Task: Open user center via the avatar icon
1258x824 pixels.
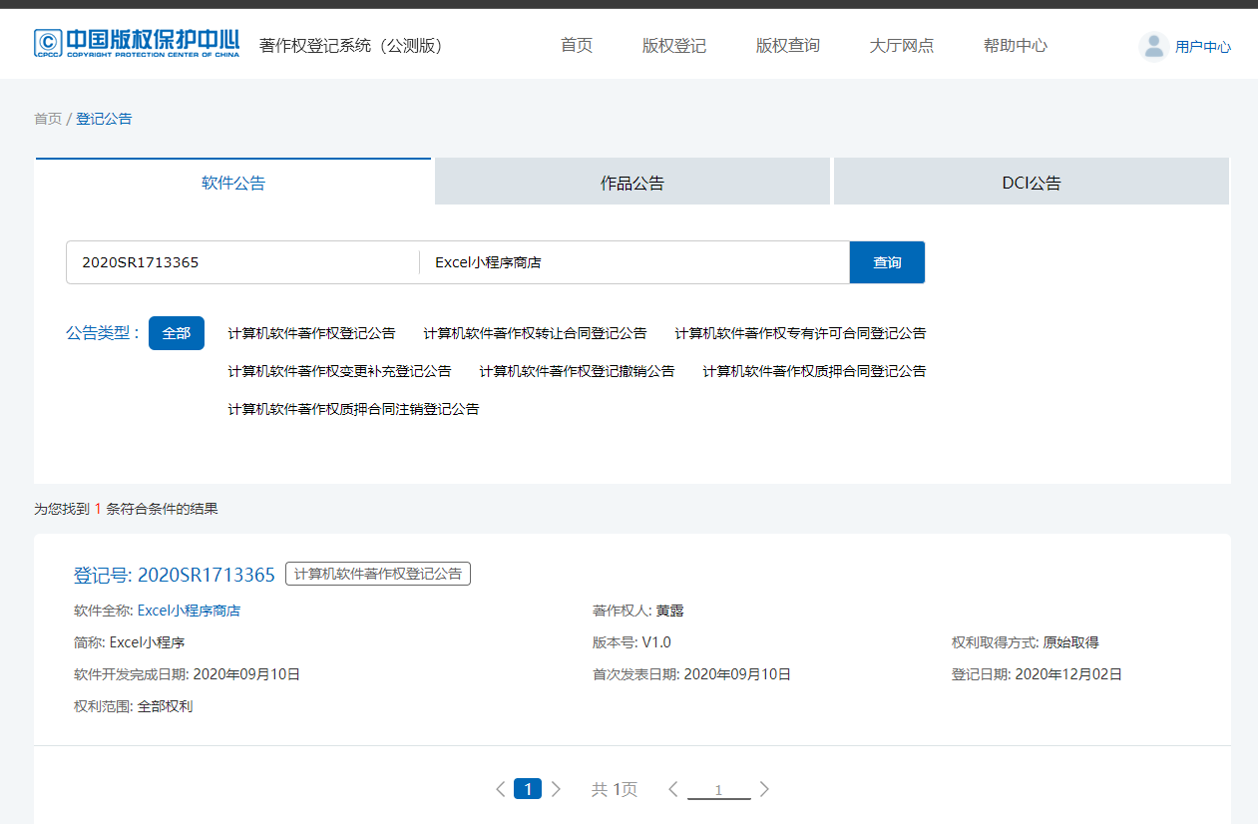Action: [x=1153, y=45]
